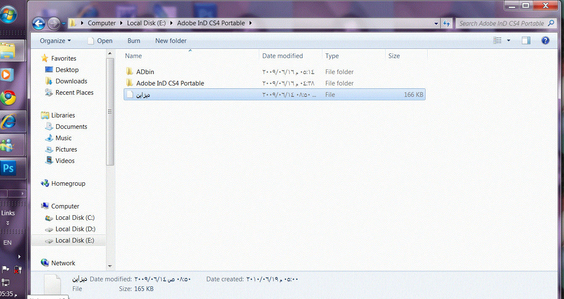The image size is (564, 299).
Task: Toggle the preview pane button
Action: pos(526,40)
